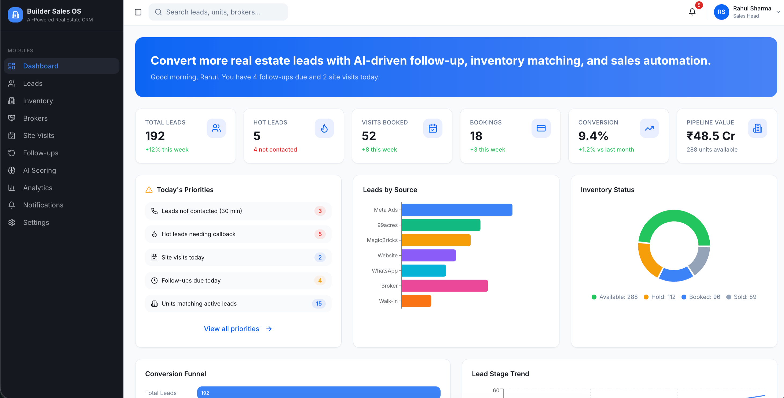Toggle the sidebar panel icon
Image resolution: width=784 pixels, height=398 pixels.
[x=138, y=12]
